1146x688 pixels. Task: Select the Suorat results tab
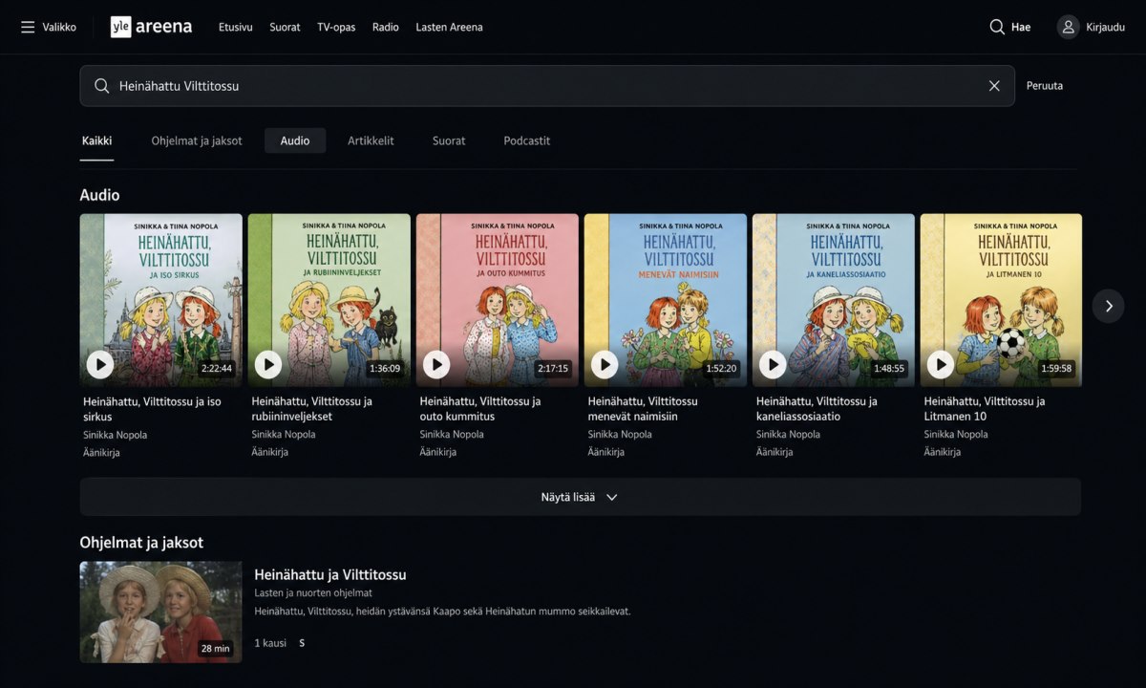coord(449,140)
